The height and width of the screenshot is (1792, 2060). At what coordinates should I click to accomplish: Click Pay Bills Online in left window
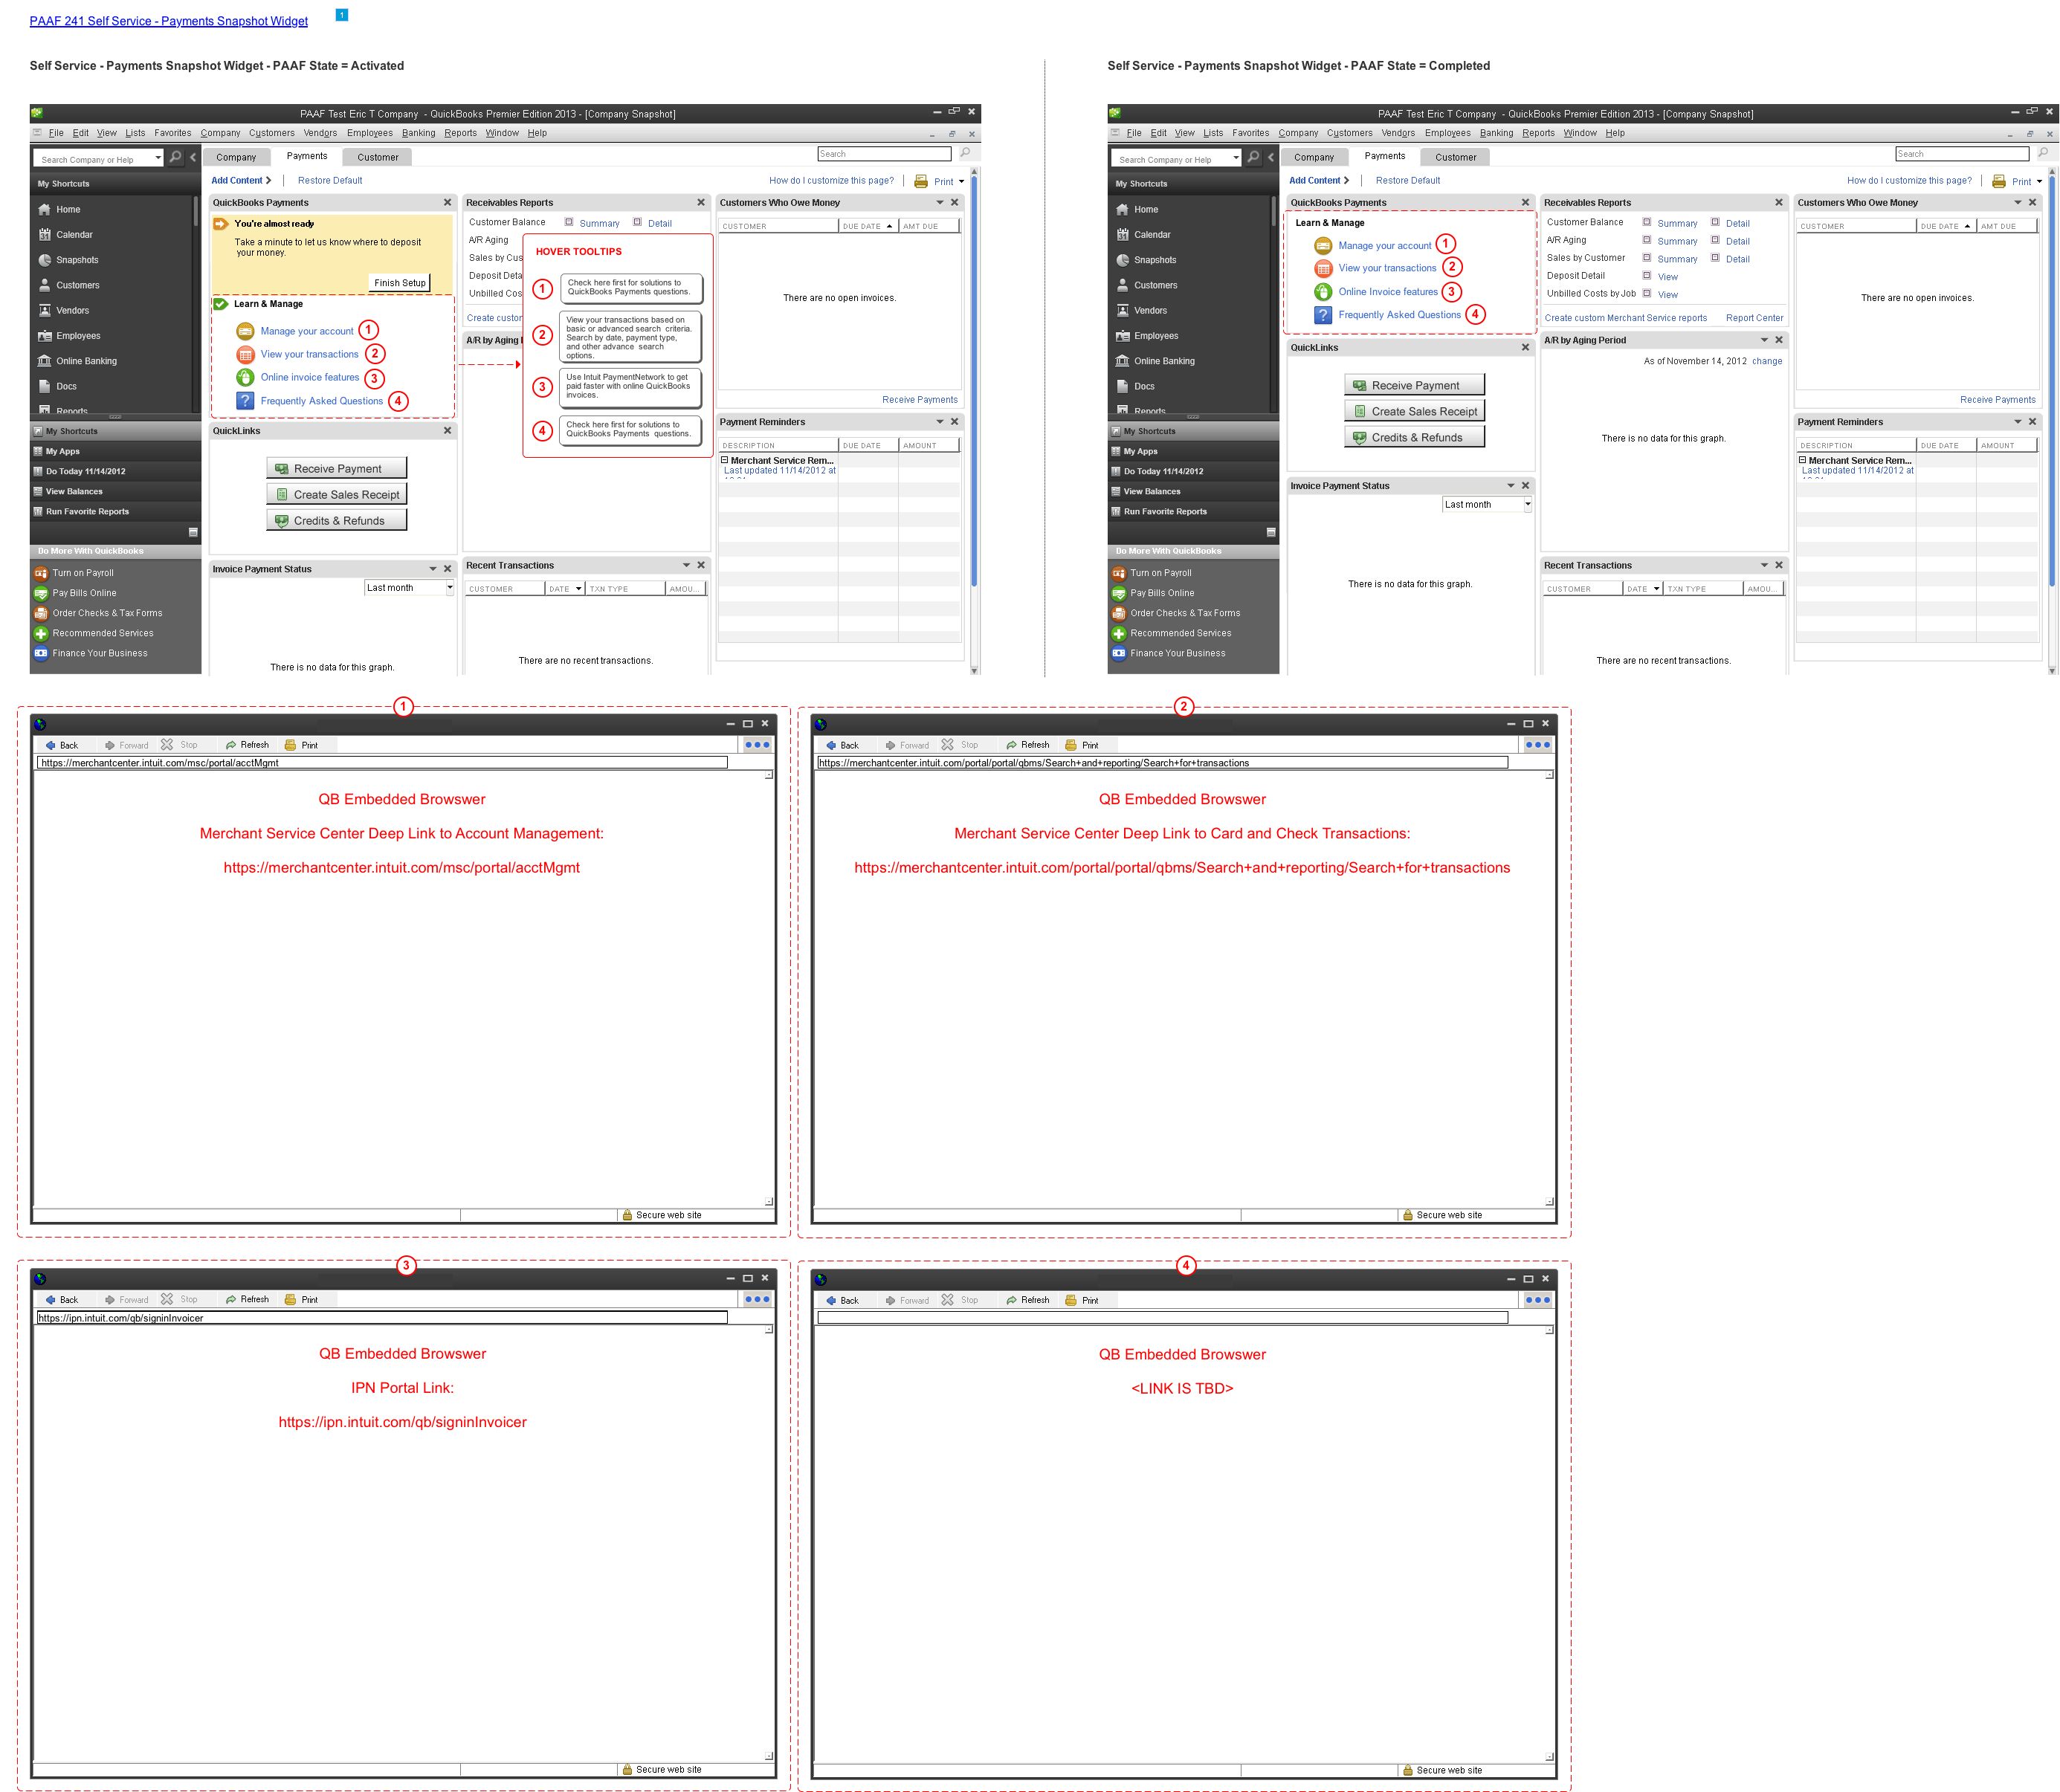[84, 593]
